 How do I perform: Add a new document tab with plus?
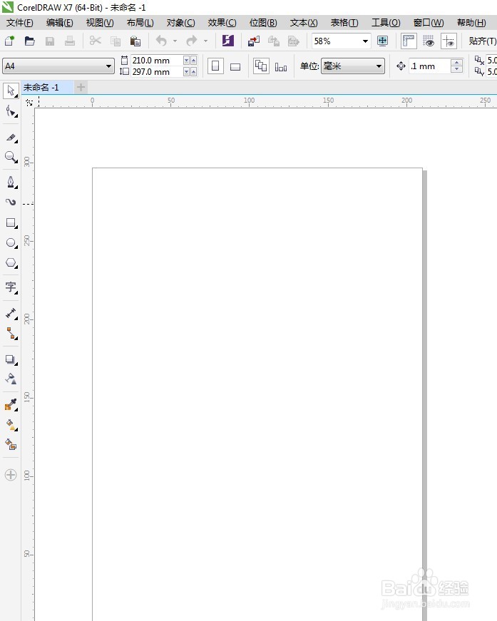(x=81, y=87)
